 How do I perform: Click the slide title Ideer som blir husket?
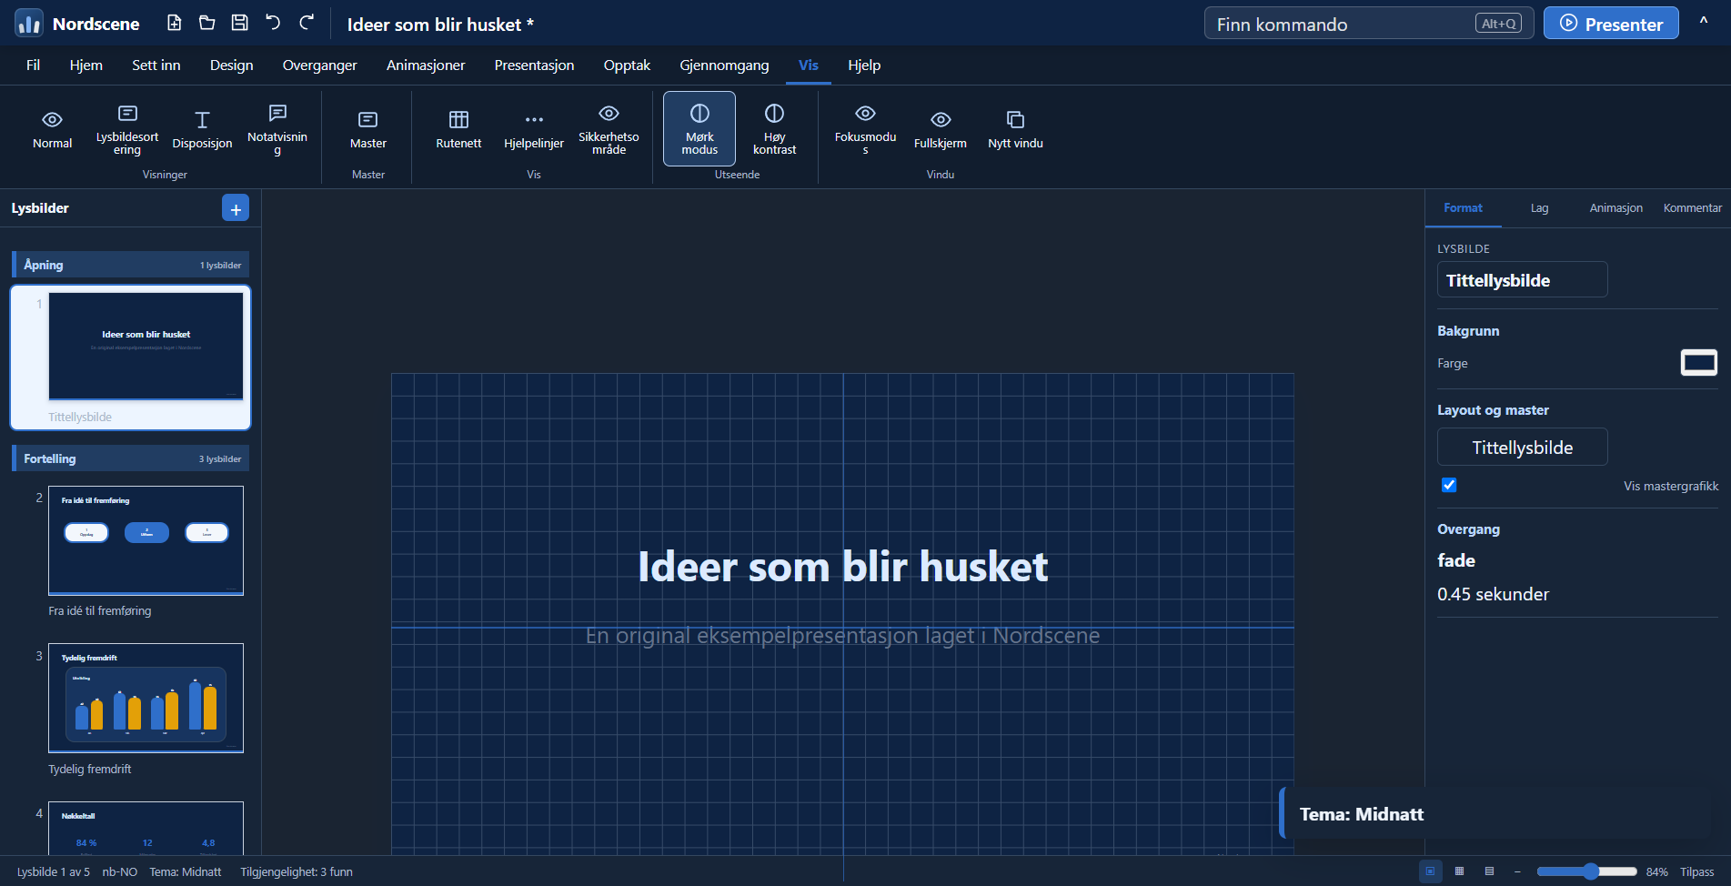coord(842,567)
